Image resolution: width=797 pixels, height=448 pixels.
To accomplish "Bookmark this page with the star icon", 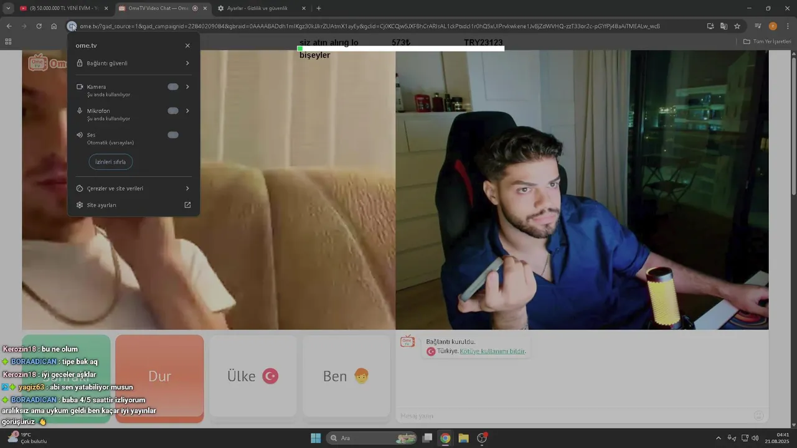I will [x=737, y=26].
